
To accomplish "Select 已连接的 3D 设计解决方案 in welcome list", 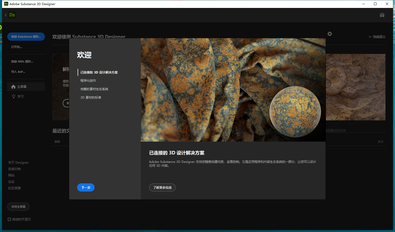I will click(99, 72).
